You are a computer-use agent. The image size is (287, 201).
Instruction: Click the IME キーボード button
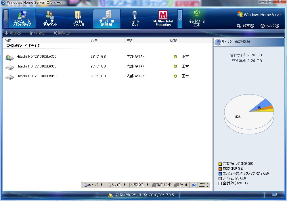click(x=93, y=185)
